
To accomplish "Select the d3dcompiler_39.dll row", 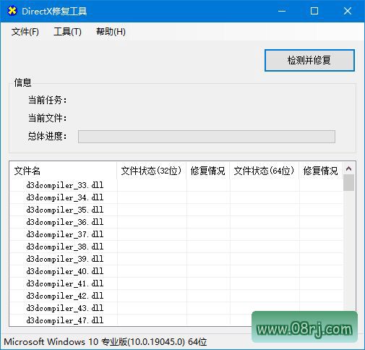I will 176,259.
